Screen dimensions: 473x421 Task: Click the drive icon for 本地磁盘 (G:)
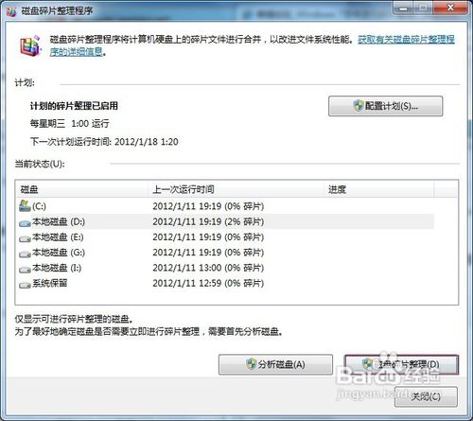(x=25, y=254)
